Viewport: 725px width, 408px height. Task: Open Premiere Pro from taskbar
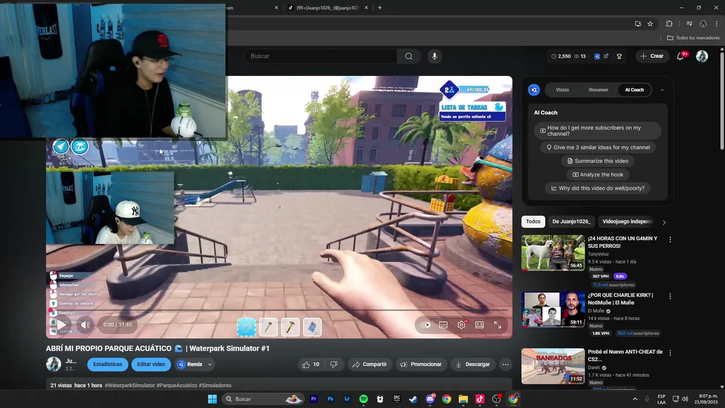click(x=314, y=399)
